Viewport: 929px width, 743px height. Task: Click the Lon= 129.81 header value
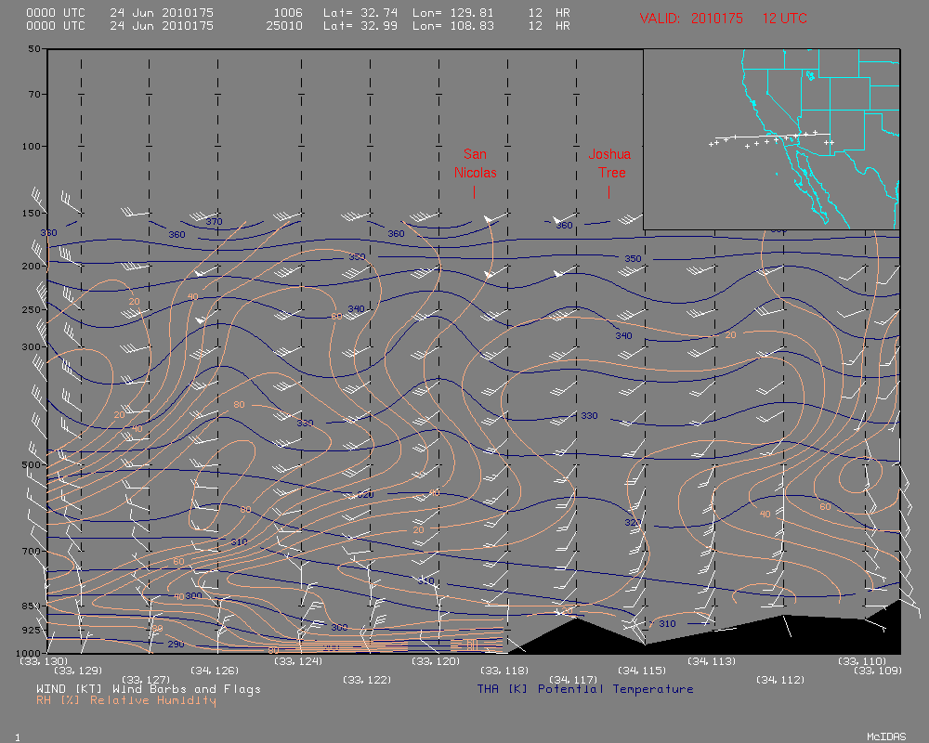point(453,12)
